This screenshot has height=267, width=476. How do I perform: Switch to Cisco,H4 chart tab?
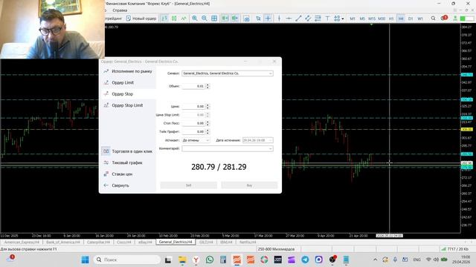point(124,243)
